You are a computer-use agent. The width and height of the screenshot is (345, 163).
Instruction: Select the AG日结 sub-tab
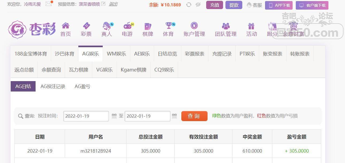pos(23,86)
